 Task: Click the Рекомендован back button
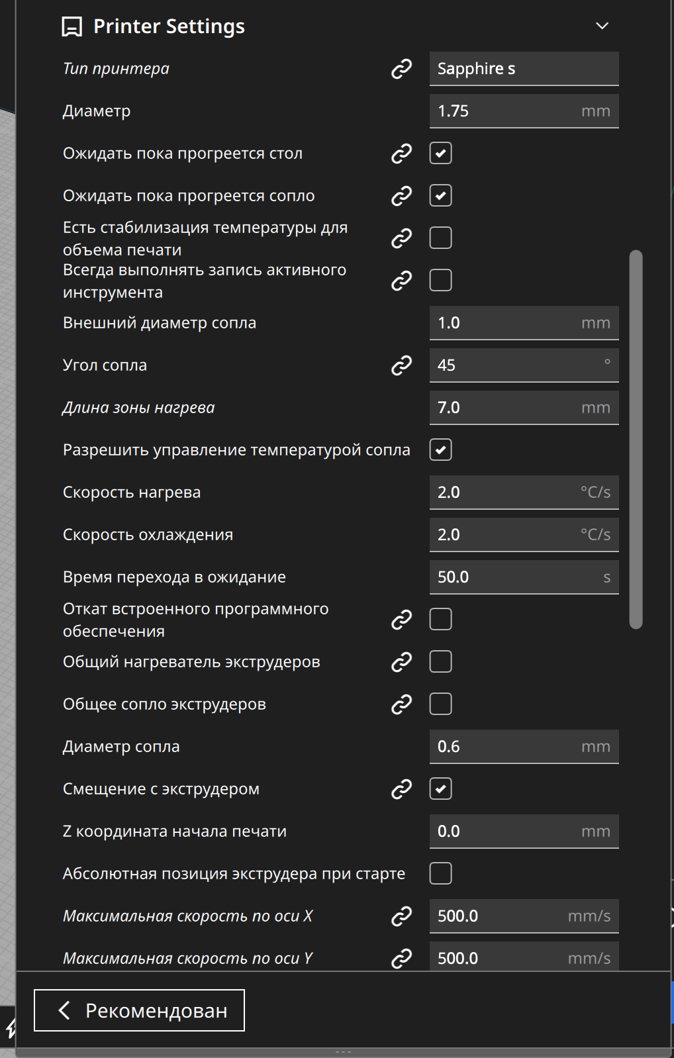(140, 1010)
